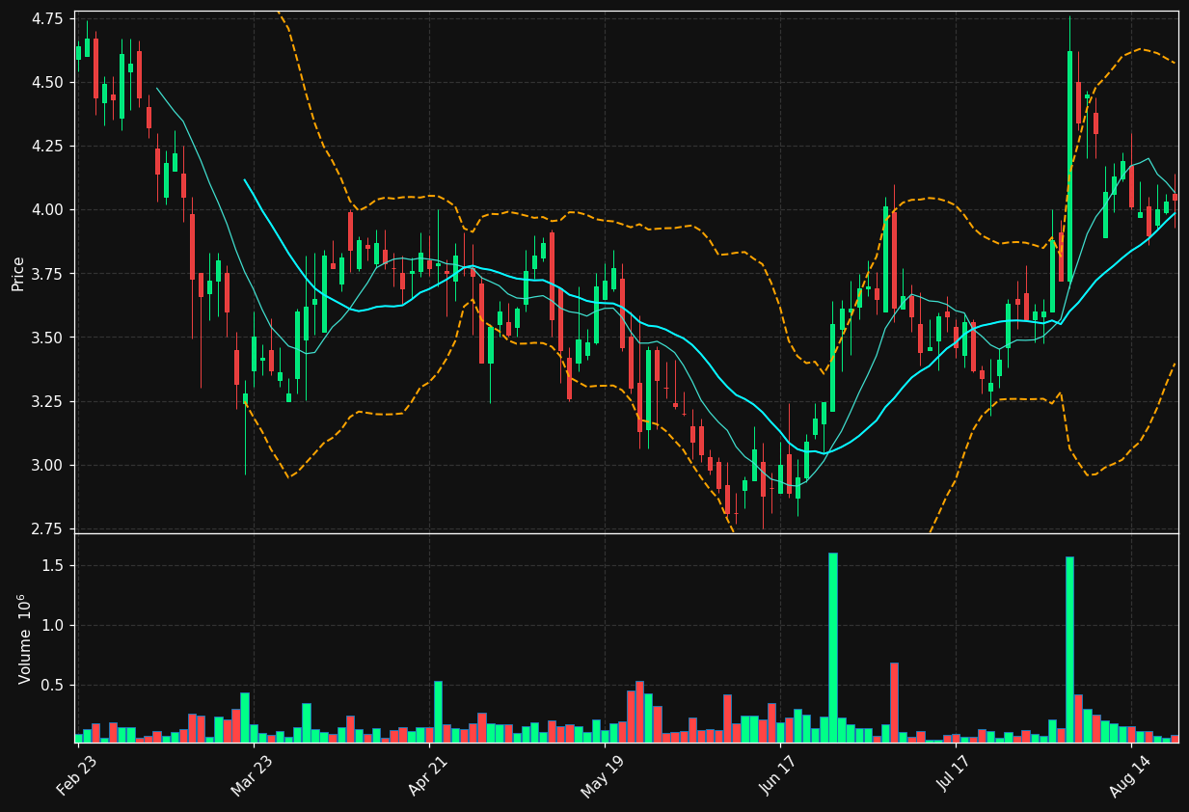Click the tall green volume bar in early August

coord(1069,650)
